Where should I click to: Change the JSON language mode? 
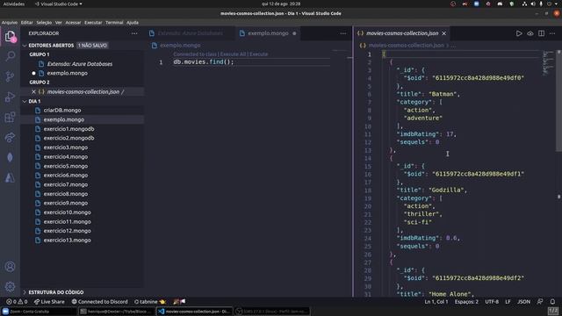(523, 302)
